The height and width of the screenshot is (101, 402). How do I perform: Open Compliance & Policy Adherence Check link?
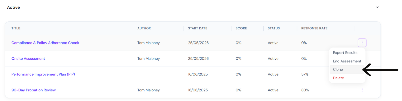point(45,43)
